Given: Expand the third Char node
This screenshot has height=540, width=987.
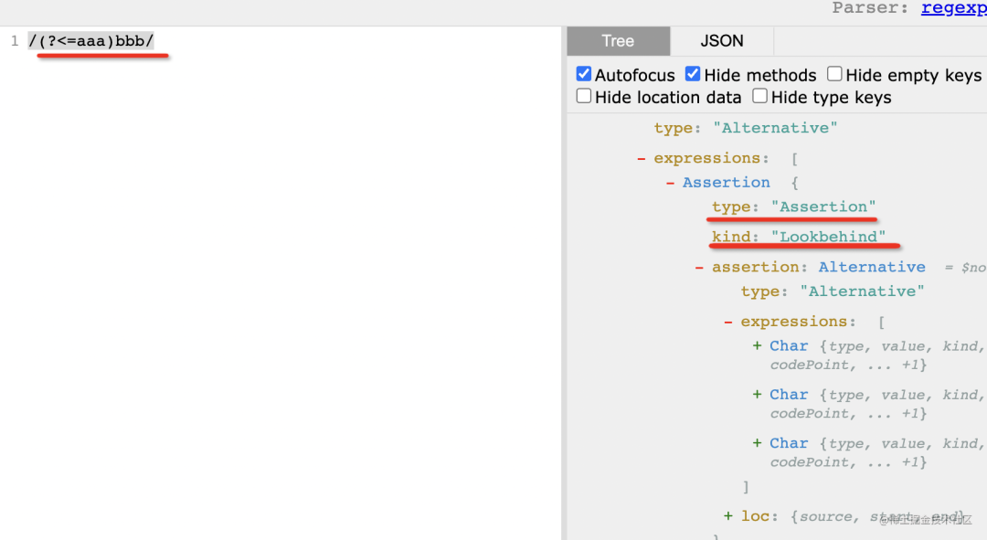Looking at the screenshot, I should point(757,443).
